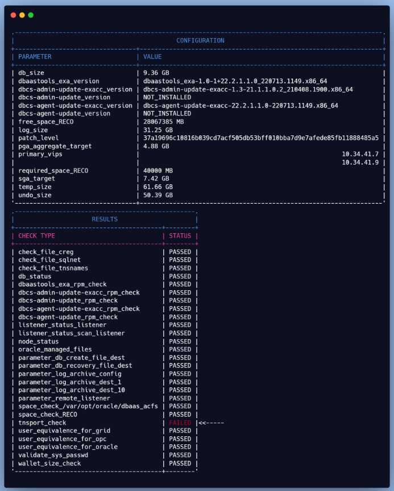The height and width of the screenshot is (491, 394).
Task: Click the STATUS column header
Action: (180, 236)
